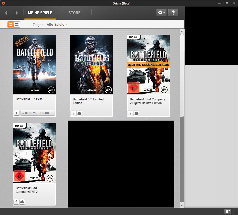Minimize the Origin window
Image resolution: width=238 pixels, height=215 pixels.
click(x=220, y=3)
